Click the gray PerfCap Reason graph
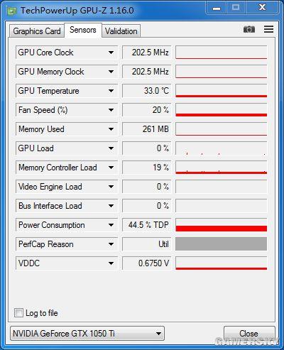Viewport: 284px width, 350px height. [x=222, y=244]
